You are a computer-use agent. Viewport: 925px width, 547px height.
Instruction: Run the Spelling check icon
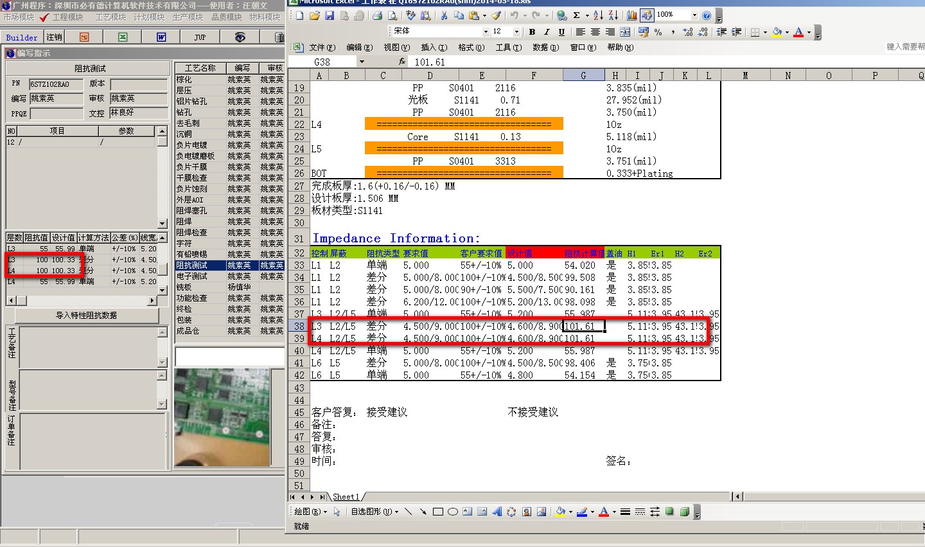point(411,15)
